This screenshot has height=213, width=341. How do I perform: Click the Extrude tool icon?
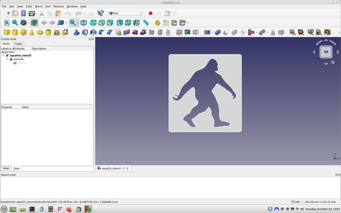[77, 32]
